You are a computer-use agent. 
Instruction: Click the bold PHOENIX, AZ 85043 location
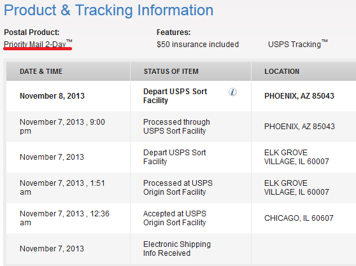[x=299, y=96]
